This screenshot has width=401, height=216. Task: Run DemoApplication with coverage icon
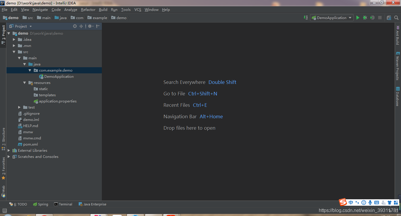tap(373, 18)
